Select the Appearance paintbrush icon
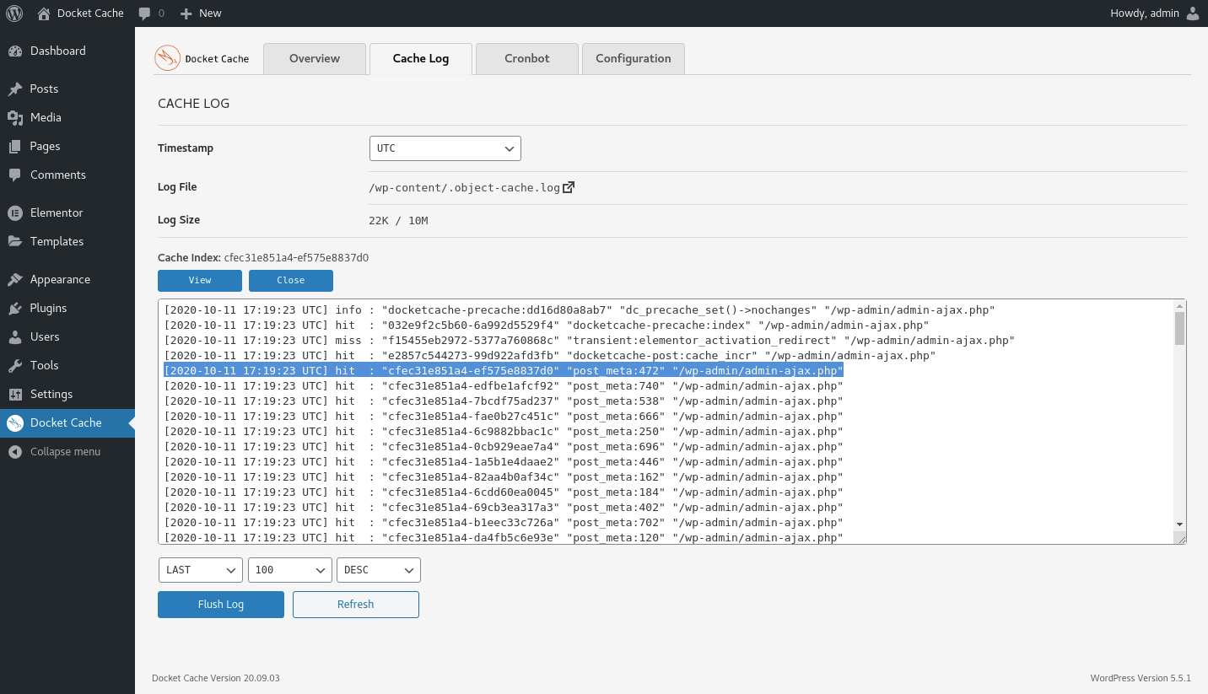 click(x=17, y=279)
